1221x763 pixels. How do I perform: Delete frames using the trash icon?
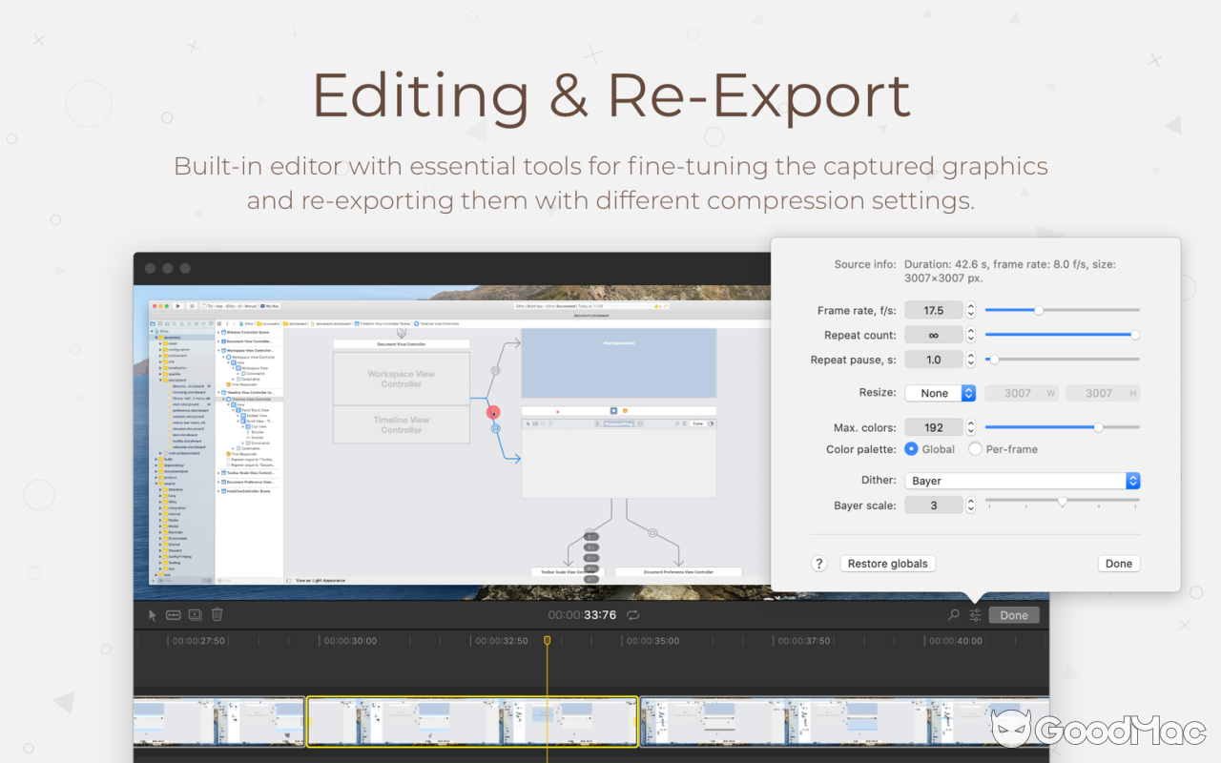[x=217, y=614]
